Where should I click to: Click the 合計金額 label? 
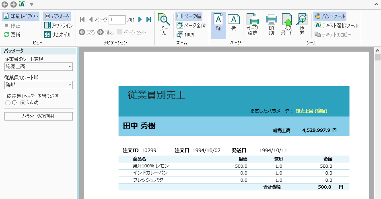click(x=272, y=187)
